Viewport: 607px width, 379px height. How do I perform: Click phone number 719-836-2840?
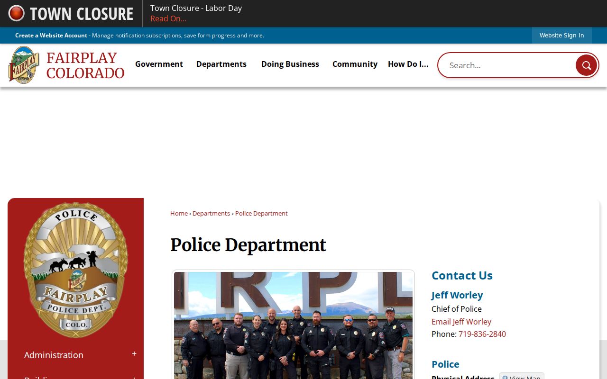[482, 334]
